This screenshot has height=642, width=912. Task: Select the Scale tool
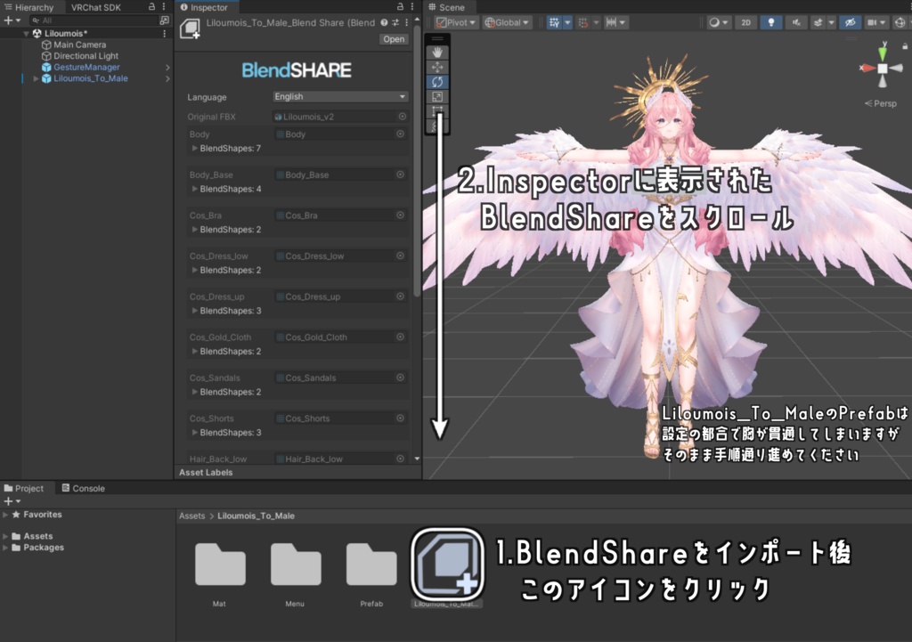(437, 96)
